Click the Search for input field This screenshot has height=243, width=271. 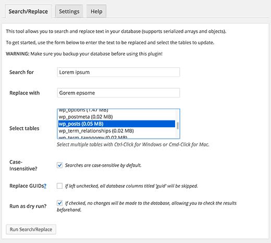[118, 72]
